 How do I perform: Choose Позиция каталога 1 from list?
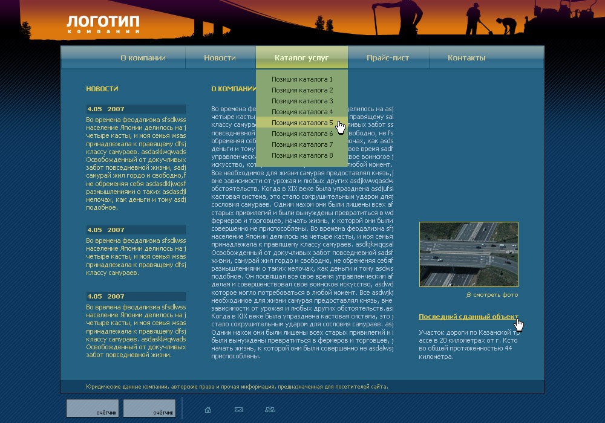[302, 79]
